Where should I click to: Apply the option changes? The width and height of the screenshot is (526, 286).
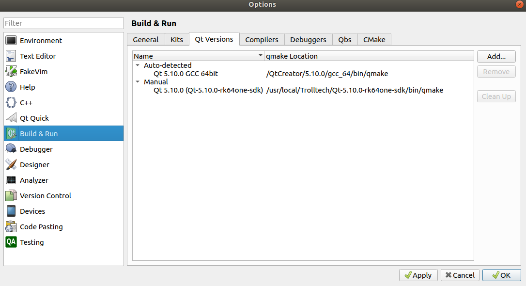point(418,275)
